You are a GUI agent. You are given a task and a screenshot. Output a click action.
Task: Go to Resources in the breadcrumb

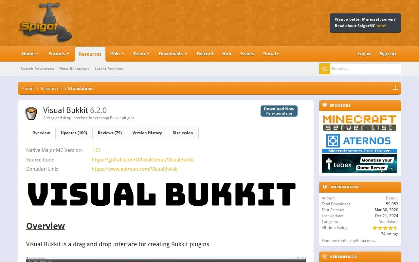51,88
